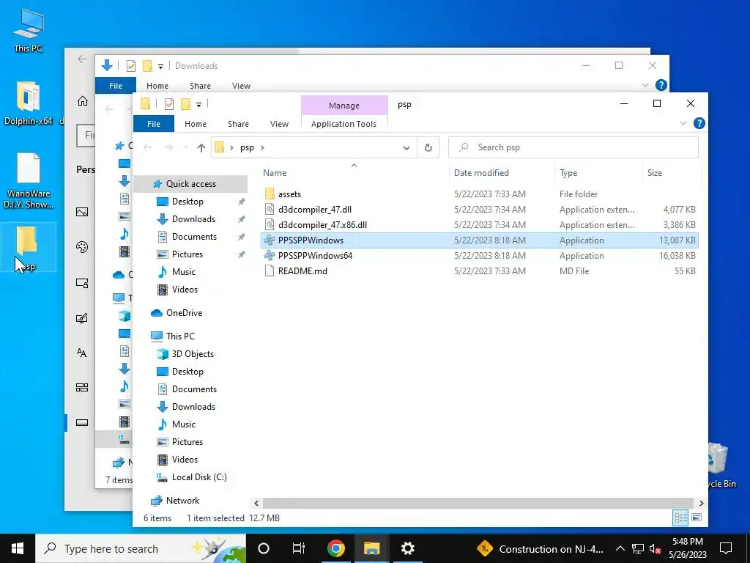Image resolution: width=750 pixels, height=563 pixels.
Task: Open Task View on the taskbar
Action: click(x=299, y=548)
